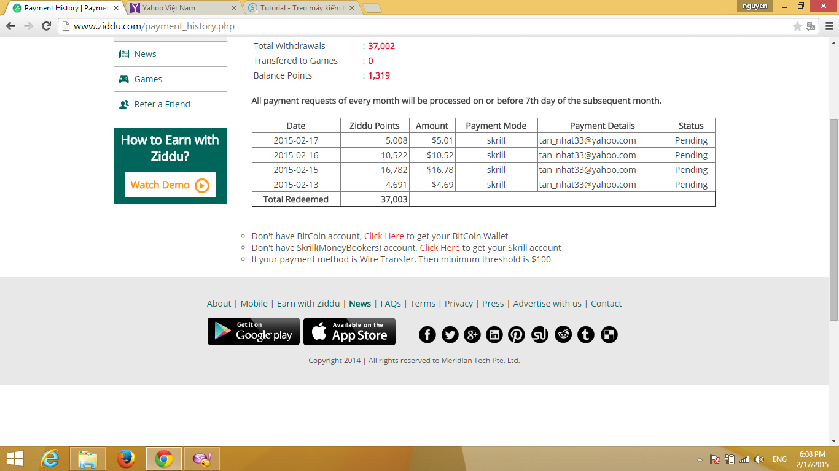The image size is (839, 471).
Task: Click the volume icon in system tray
Action: (x=759, y=459)
